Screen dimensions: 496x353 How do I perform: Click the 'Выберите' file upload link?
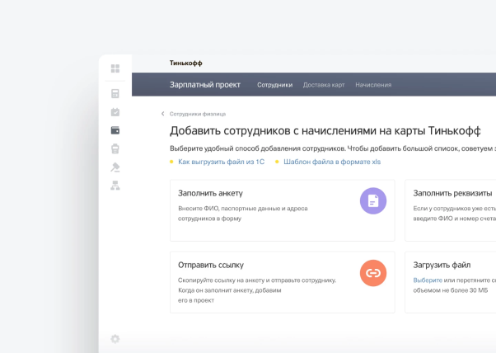[x=428, y=280]
